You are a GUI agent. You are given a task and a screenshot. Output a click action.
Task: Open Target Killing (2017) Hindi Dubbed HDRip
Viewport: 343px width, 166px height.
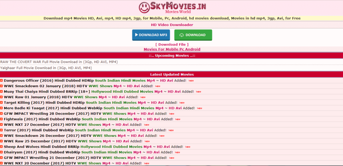(x=45, y=103)
